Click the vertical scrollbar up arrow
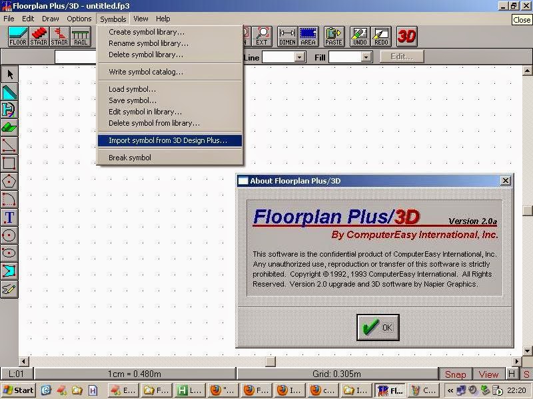 [x=528, y=70]
